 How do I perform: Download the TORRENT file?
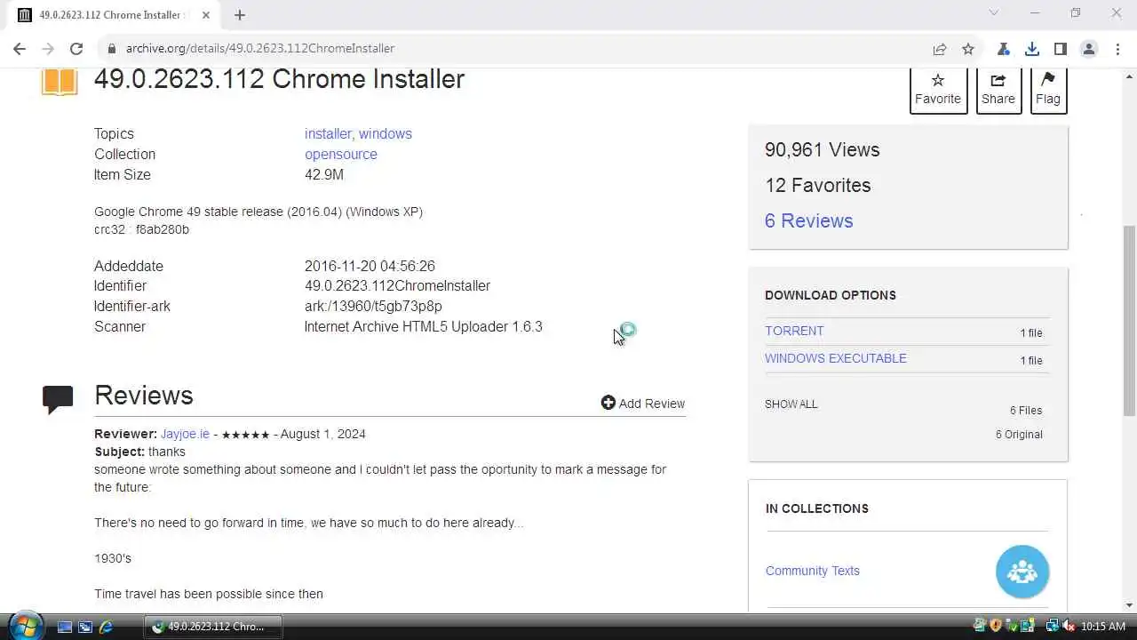pyautogui.click(x=794, y=331)
